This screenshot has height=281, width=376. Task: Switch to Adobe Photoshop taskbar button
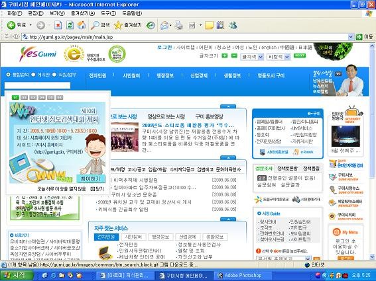[x=243, y=276]
